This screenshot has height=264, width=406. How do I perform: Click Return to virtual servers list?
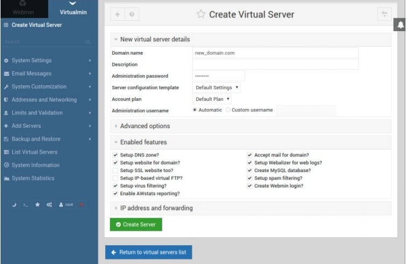tap(149, 252)
